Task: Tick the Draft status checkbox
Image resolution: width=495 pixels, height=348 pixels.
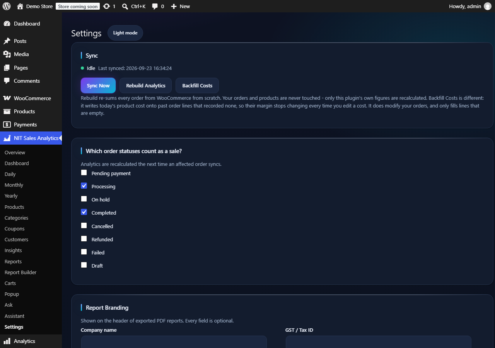Action: pos(84,265)
